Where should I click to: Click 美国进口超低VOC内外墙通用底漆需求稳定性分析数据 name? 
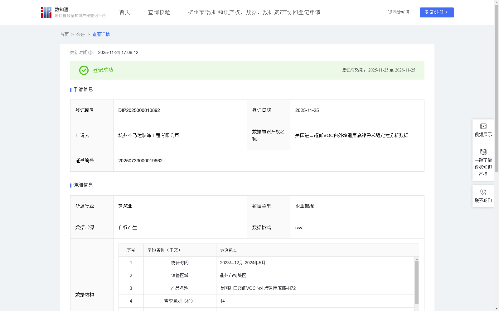352,136
